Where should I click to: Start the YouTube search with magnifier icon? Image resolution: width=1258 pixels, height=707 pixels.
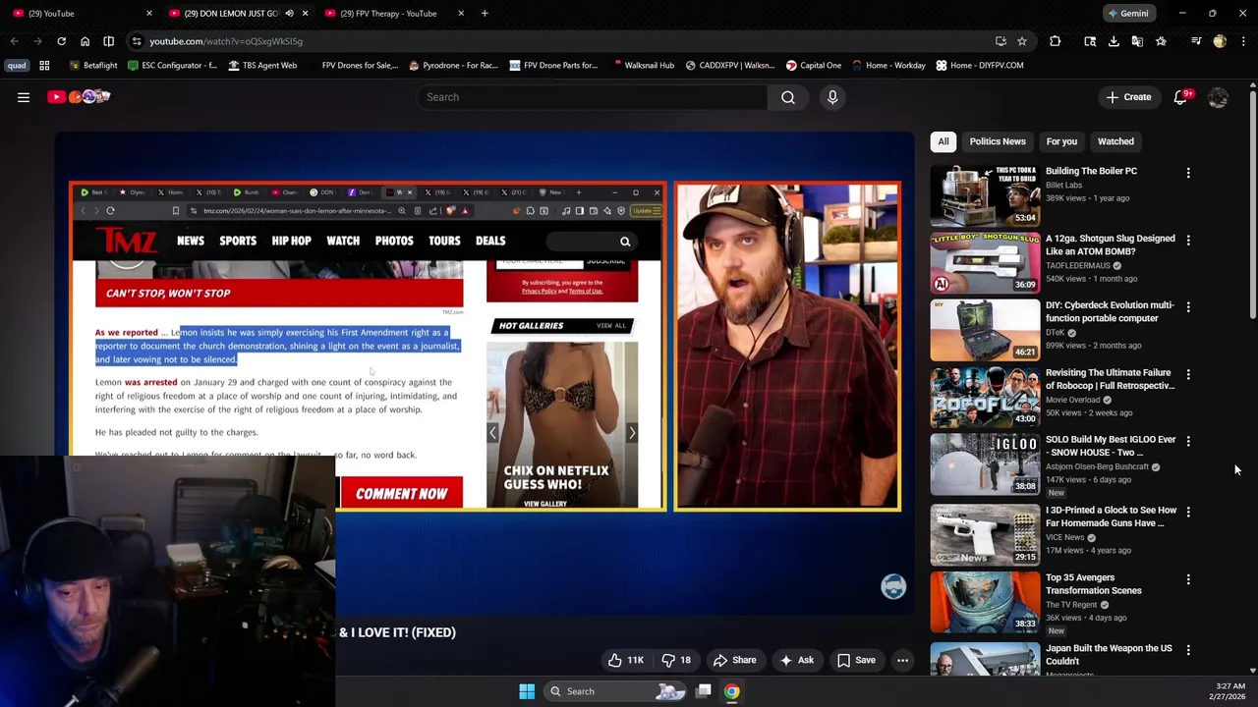[788, 97]
